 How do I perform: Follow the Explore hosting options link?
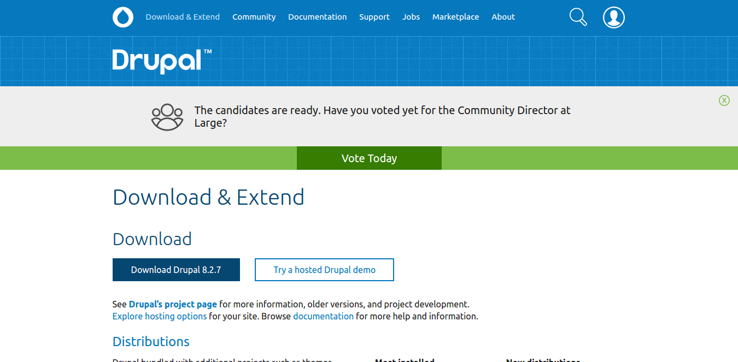[x=160, y=316]
